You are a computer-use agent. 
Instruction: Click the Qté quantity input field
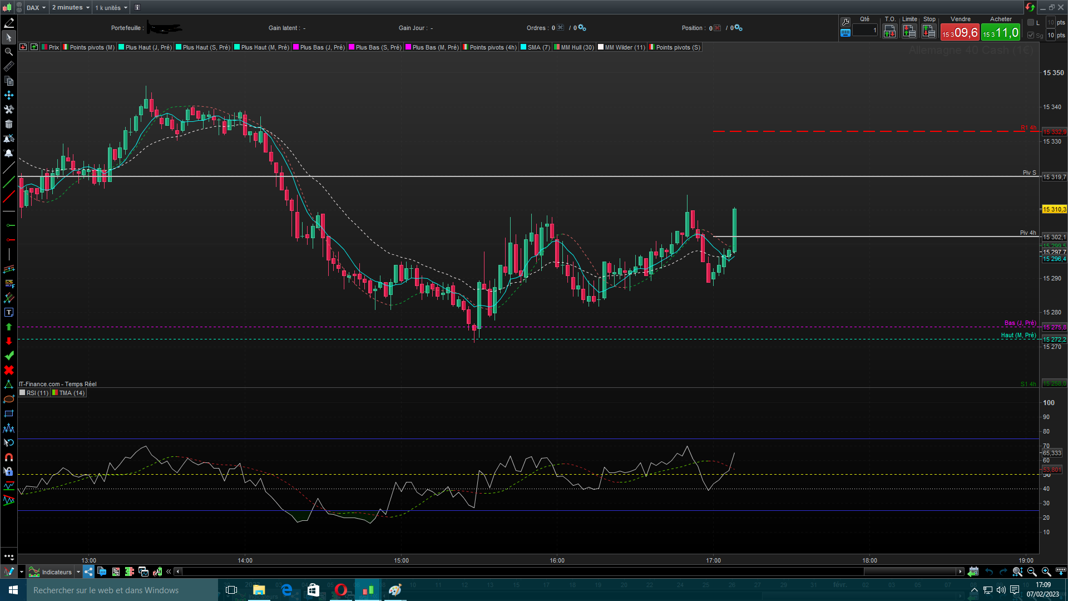click(865, 31)
